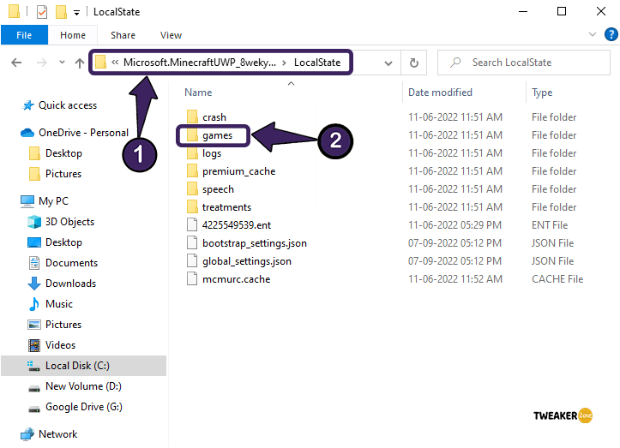Refresh the LocalState folder view

pyautogui.click(x=413, y=63)
